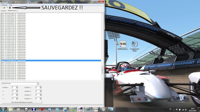Click the Rotation value field
The width and height of the screenshot is (200, 112).
coord(14,87)
